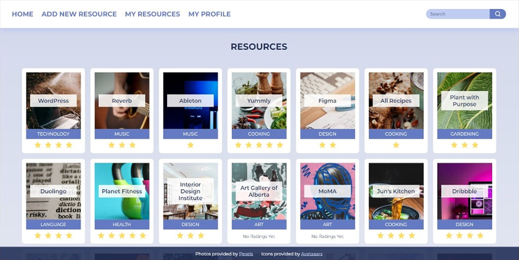Open the Avataaars link in footer

click(x=312, y=254)
